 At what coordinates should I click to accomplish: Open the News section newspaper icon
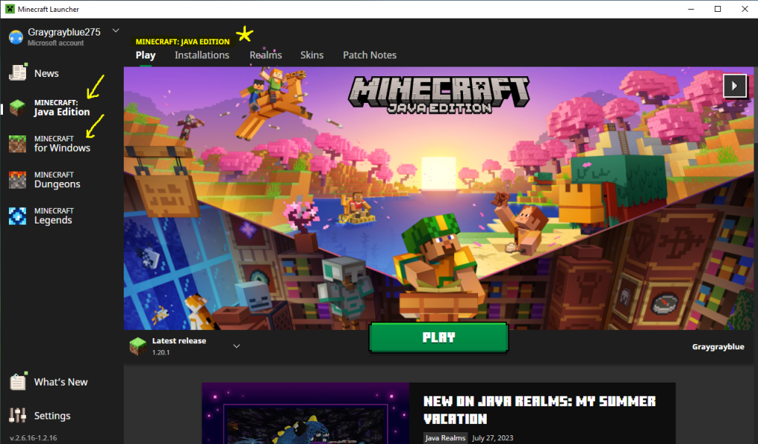coord(18,73)
